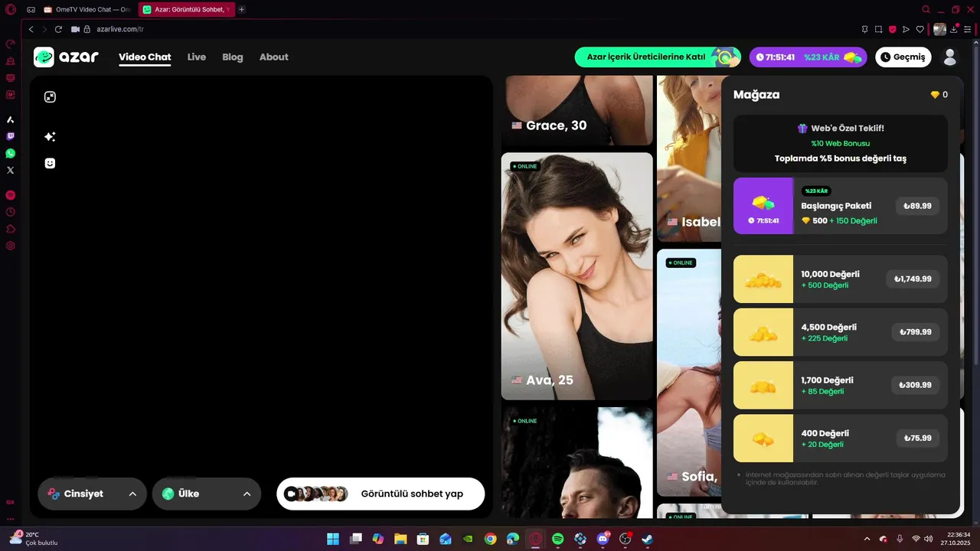This screenshot has width=980, height=551.
Task: Click Azar İçerik Üreticilerine Katıl banner
Action: coord(658,57)
